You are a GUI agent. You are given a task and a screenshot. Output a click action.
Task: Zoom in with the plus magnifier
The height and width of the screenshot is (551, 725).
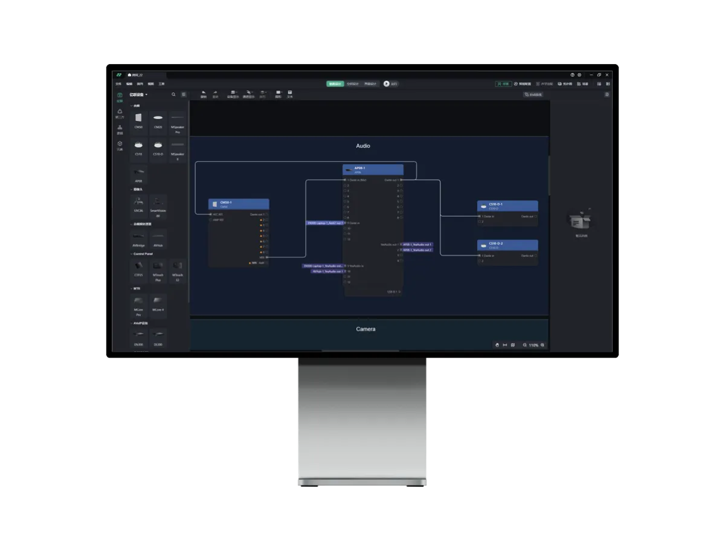(543, 345)
